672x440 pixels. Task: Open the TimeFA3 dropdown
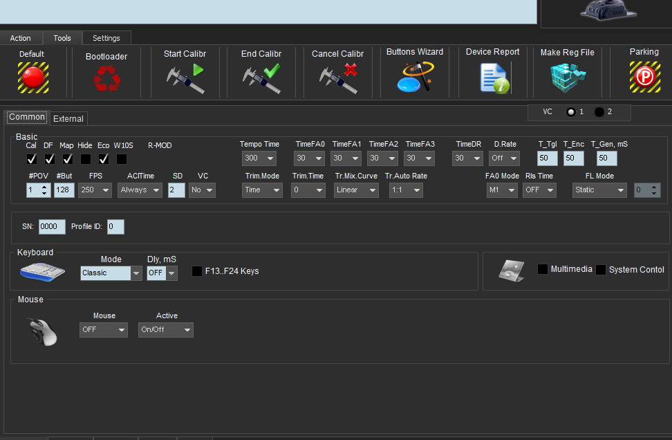[x=419, y=158]
